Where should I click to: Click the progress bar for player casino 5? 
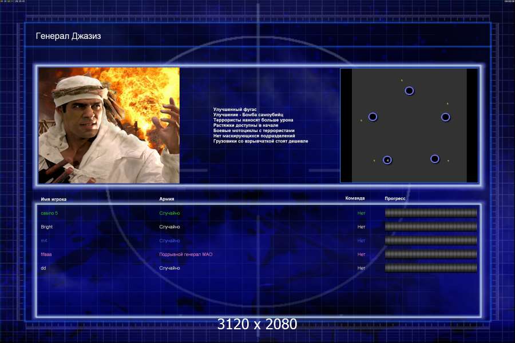(x=431, y=213)
